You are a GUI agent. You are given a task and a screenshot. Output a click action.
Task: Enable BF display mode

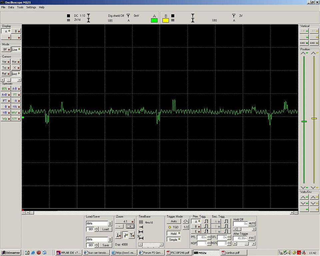click(6, 49)
